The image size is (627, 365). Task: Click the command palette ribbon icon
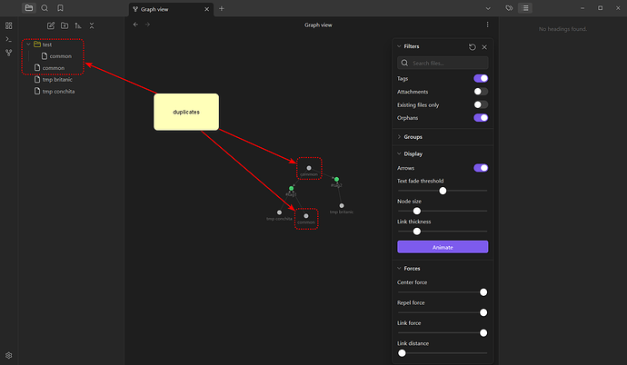8,39
